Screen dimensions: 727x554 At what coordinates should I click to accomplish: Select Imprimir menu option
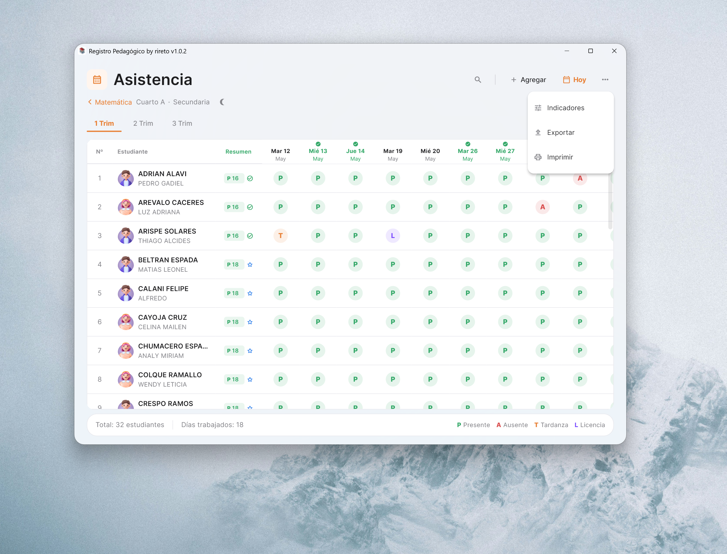coord(571,157)
